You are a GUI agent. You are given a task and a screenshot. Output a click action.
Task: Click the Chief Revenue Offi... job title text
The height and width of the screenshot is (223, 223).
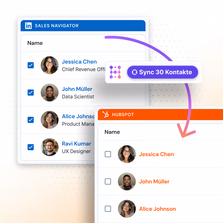(84, 69)
